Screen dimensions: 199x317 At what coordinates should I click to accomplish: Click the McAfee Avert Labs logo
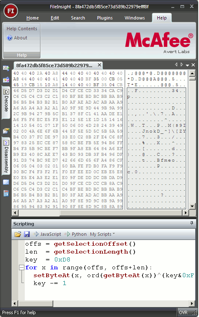[159, 42]
